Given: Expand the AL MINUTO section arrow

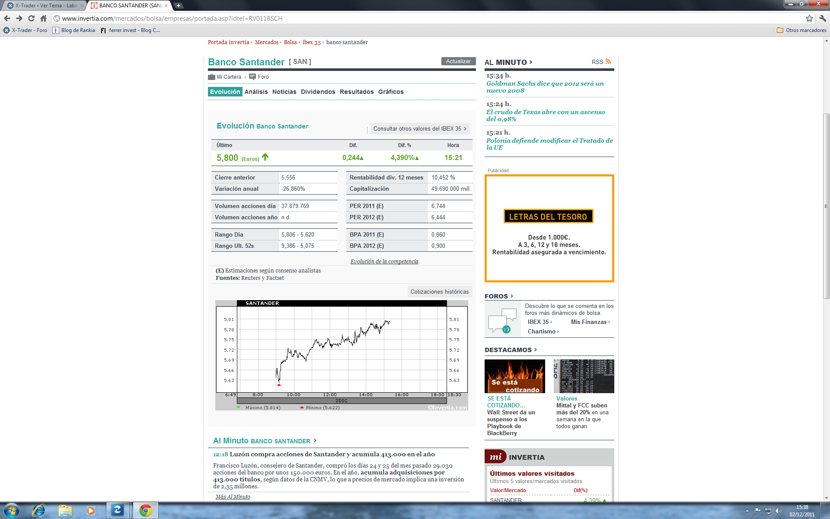Looking at the screenshot, I should click(x=531, y=62).
